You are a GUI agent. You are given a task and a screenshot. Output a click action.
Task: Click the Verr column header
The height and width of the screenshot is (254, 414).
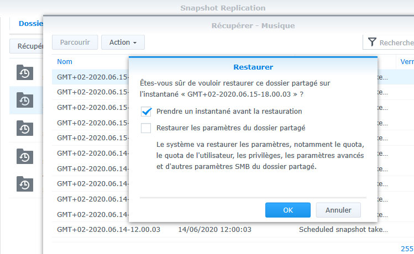tap(407, 62)
